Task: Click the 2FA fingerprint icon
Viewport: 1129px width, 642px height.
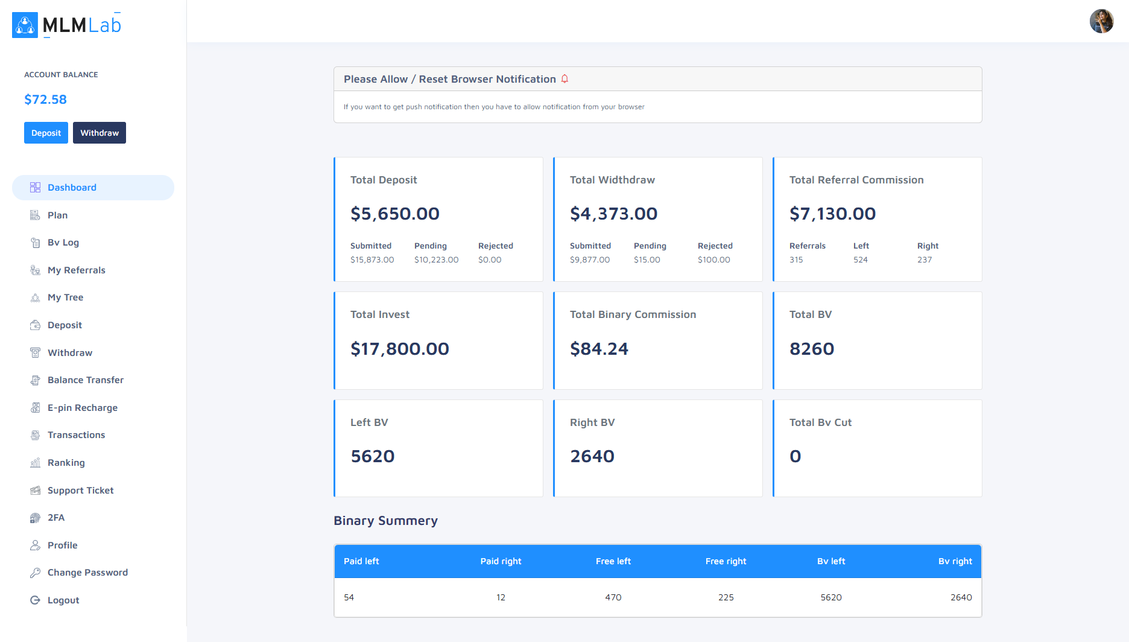Action: pos(35,518)
